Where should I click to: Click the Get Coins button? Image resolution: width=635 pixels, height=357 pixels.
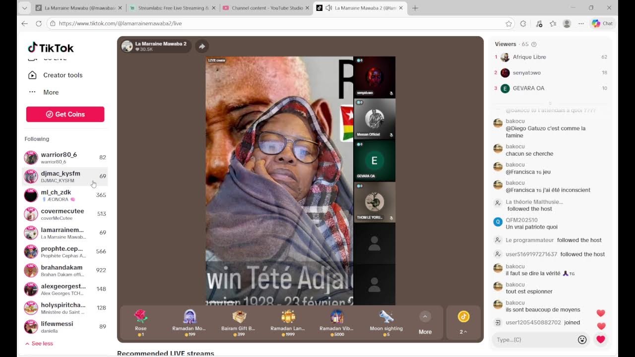pos(65,114)
